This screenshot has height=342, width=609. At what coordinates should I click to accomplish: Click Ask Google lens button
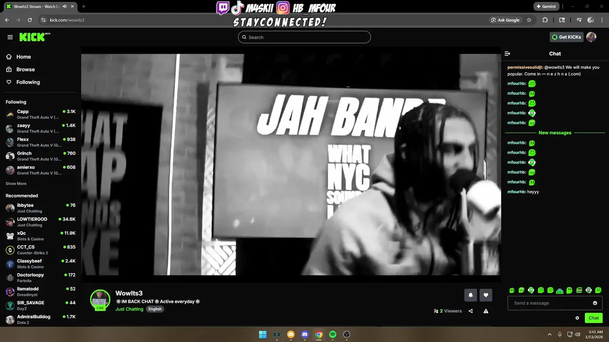click(505, 20)
